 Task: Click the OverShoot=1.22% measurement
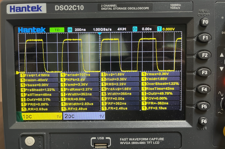pyautogui.click(x=160, y=84)
